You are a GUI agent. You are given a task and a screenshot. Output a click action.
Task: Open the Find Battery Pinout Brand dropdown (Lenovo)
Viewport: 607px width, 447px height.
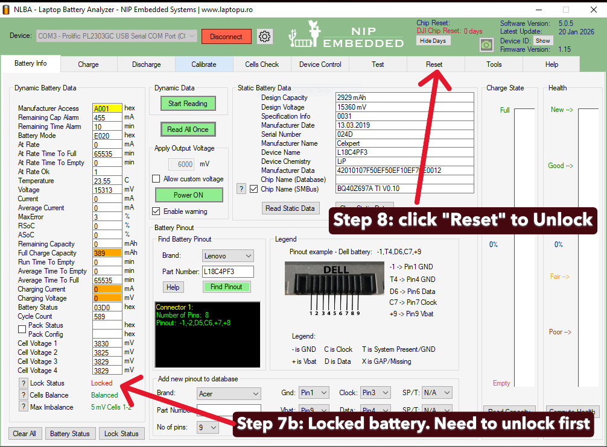(228, 256)
